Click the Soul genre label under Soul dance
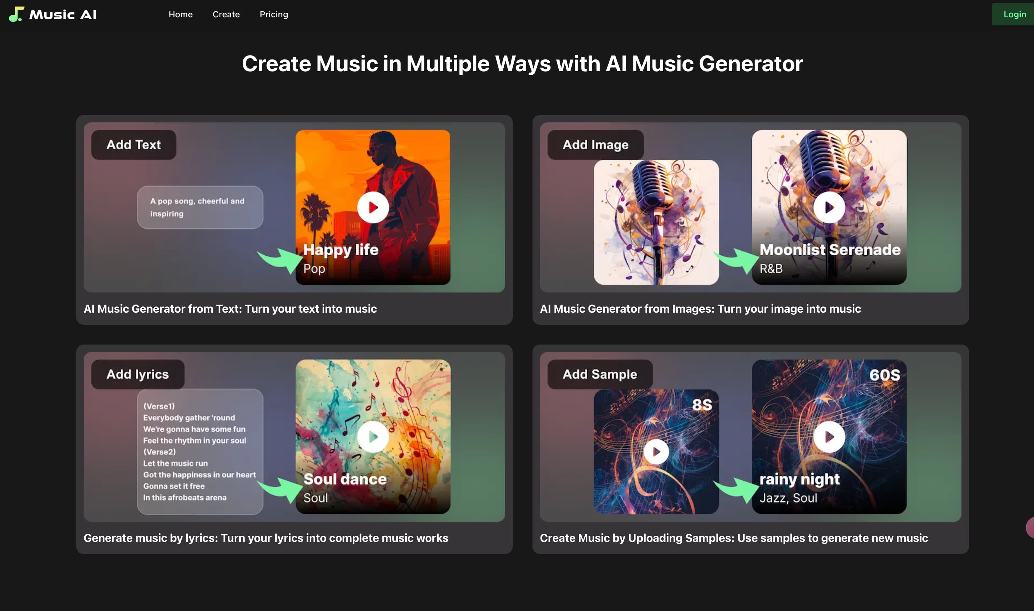The height and width of the screenshot is (611, 1034). tap(316, 498)
